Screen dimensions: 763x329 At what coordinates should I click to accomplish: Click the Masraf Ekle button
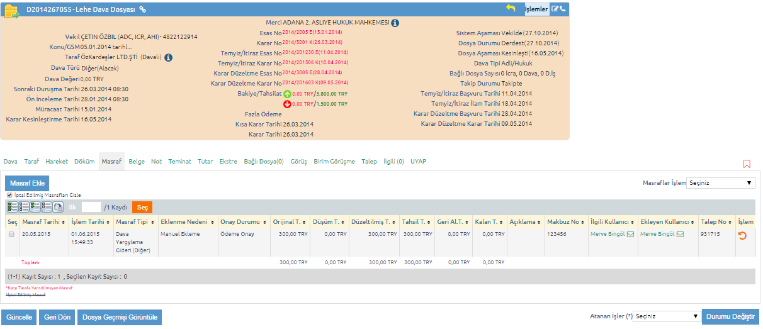27,183
